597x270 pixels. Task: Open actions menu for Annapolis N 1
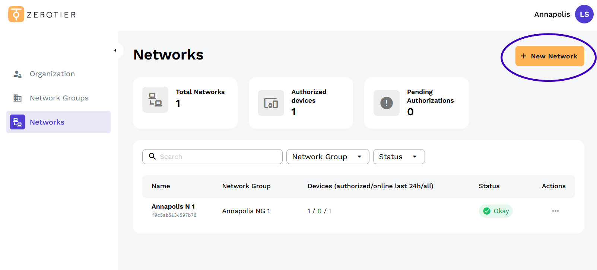click(x=555, y=211)
